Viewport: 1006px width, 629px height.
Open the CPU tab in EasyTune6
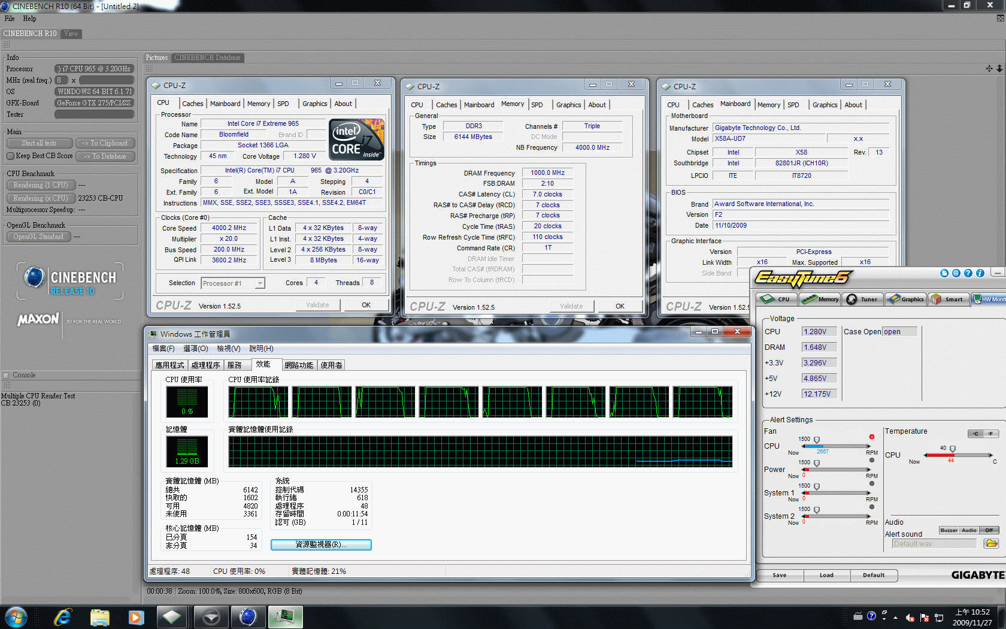[777, 299]
